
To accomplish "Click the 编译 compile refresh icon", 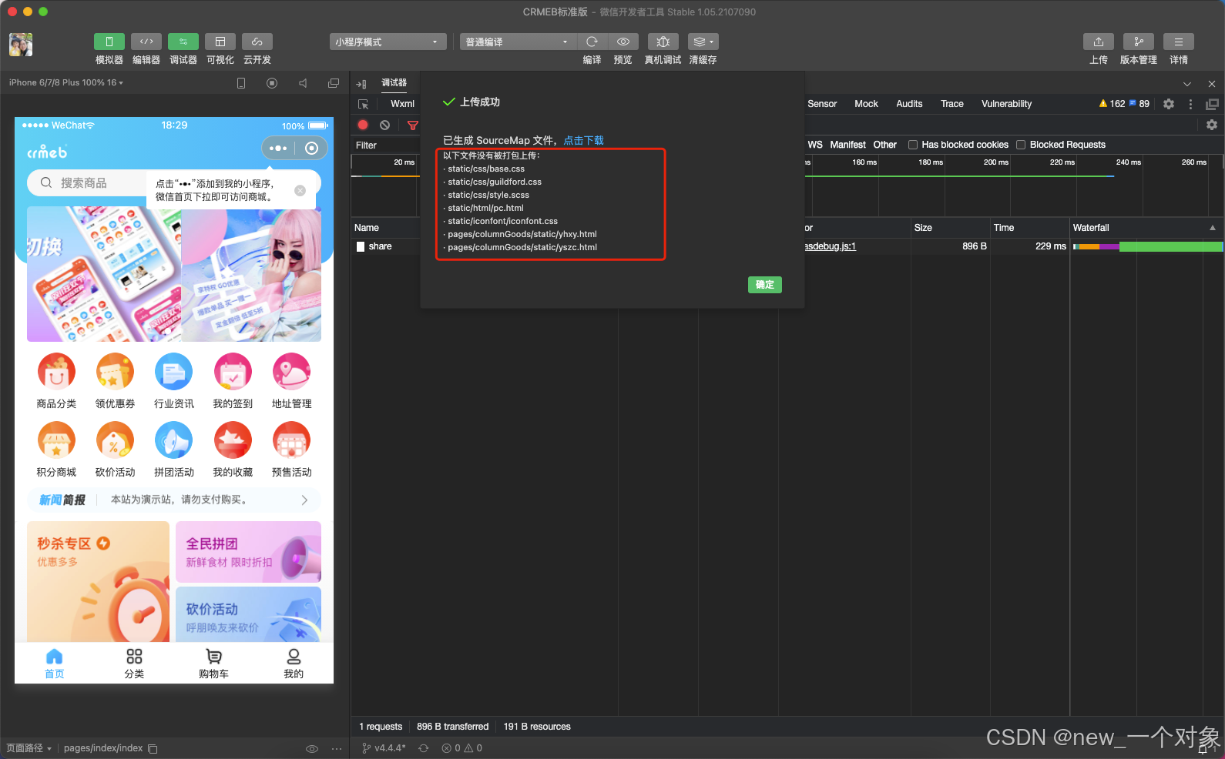I will click(x=592, y=42).
